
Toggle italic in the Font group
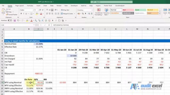click(x=24, y=13)
